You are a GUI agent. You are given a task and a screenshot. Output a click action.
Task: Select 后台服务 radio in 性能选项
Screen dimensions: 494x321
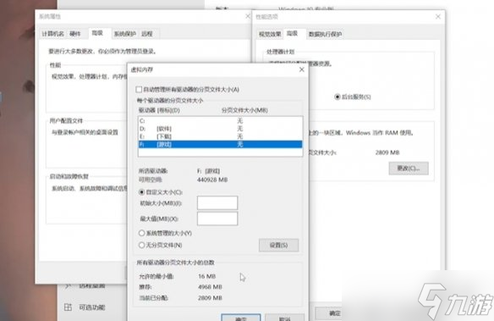tap(338, 97)
